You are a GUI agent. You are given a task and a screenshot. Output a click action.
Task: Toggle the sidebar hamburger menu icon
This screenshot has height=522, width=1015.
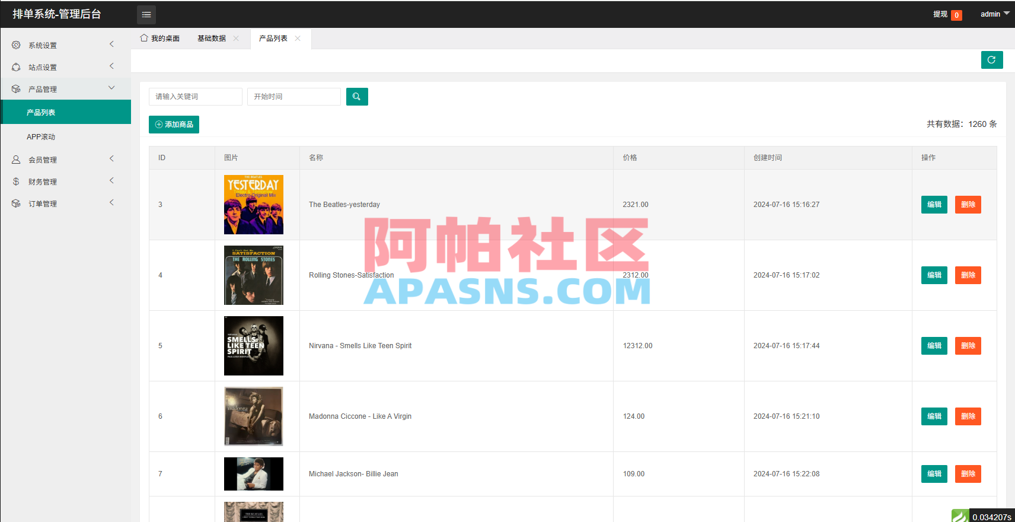tap(146, 14)
